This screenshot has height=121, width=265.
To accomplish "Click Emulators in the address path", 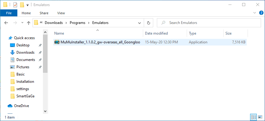I will tap(101, 23).
